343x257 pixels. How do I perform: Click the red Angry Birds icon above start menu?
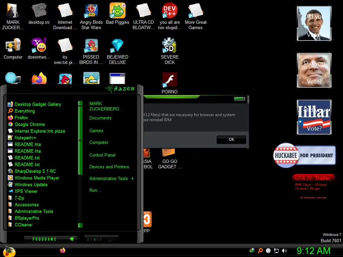point(65,79)
